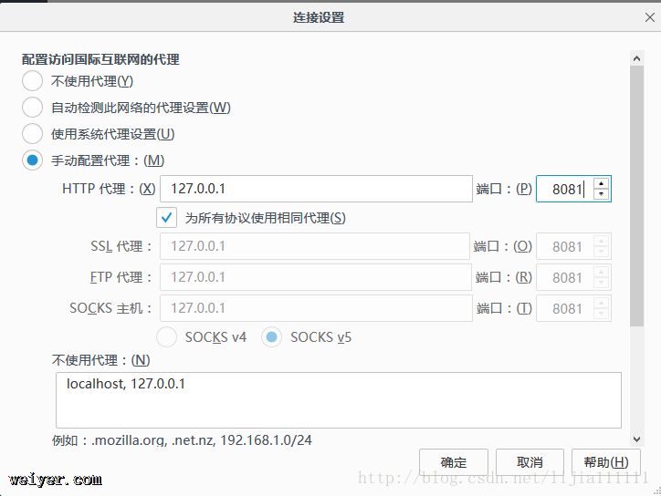Uncheck 为所有协议使用相同代理 checkbox

pos(167,218)
